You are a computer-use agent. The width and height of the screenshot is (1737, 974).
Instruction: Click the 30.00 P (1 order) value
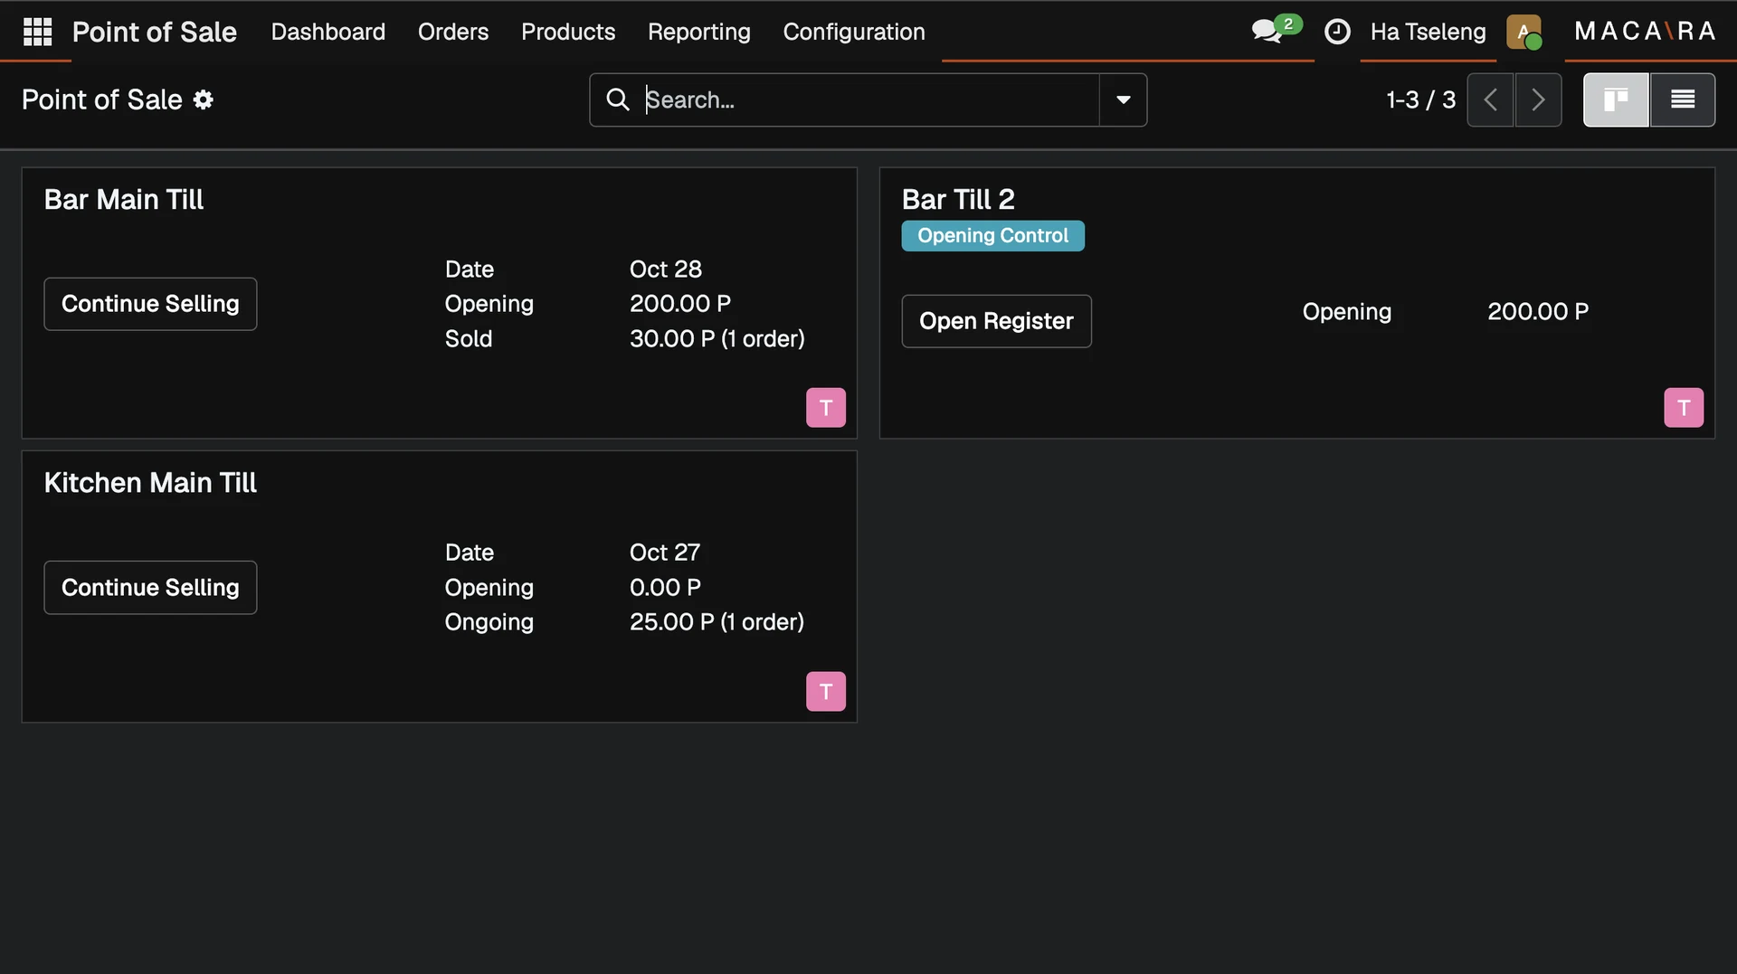tap(717, 339)
